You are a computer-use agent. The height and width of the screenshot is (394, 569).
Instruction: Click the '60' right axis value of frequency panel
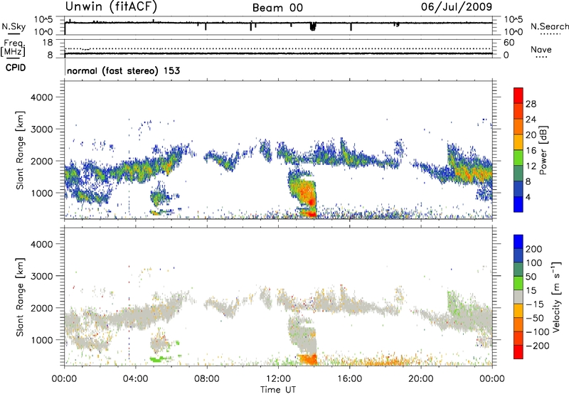click(x=509, y=43)
